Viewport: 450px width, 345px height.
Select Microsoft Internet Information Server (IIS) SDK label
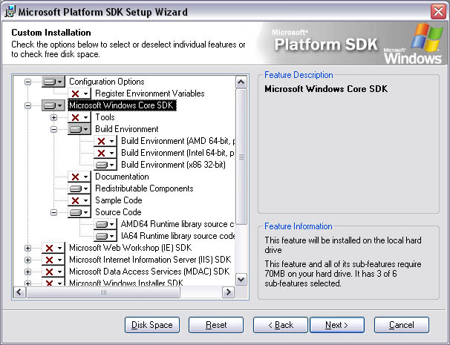(x=150, y=260)
